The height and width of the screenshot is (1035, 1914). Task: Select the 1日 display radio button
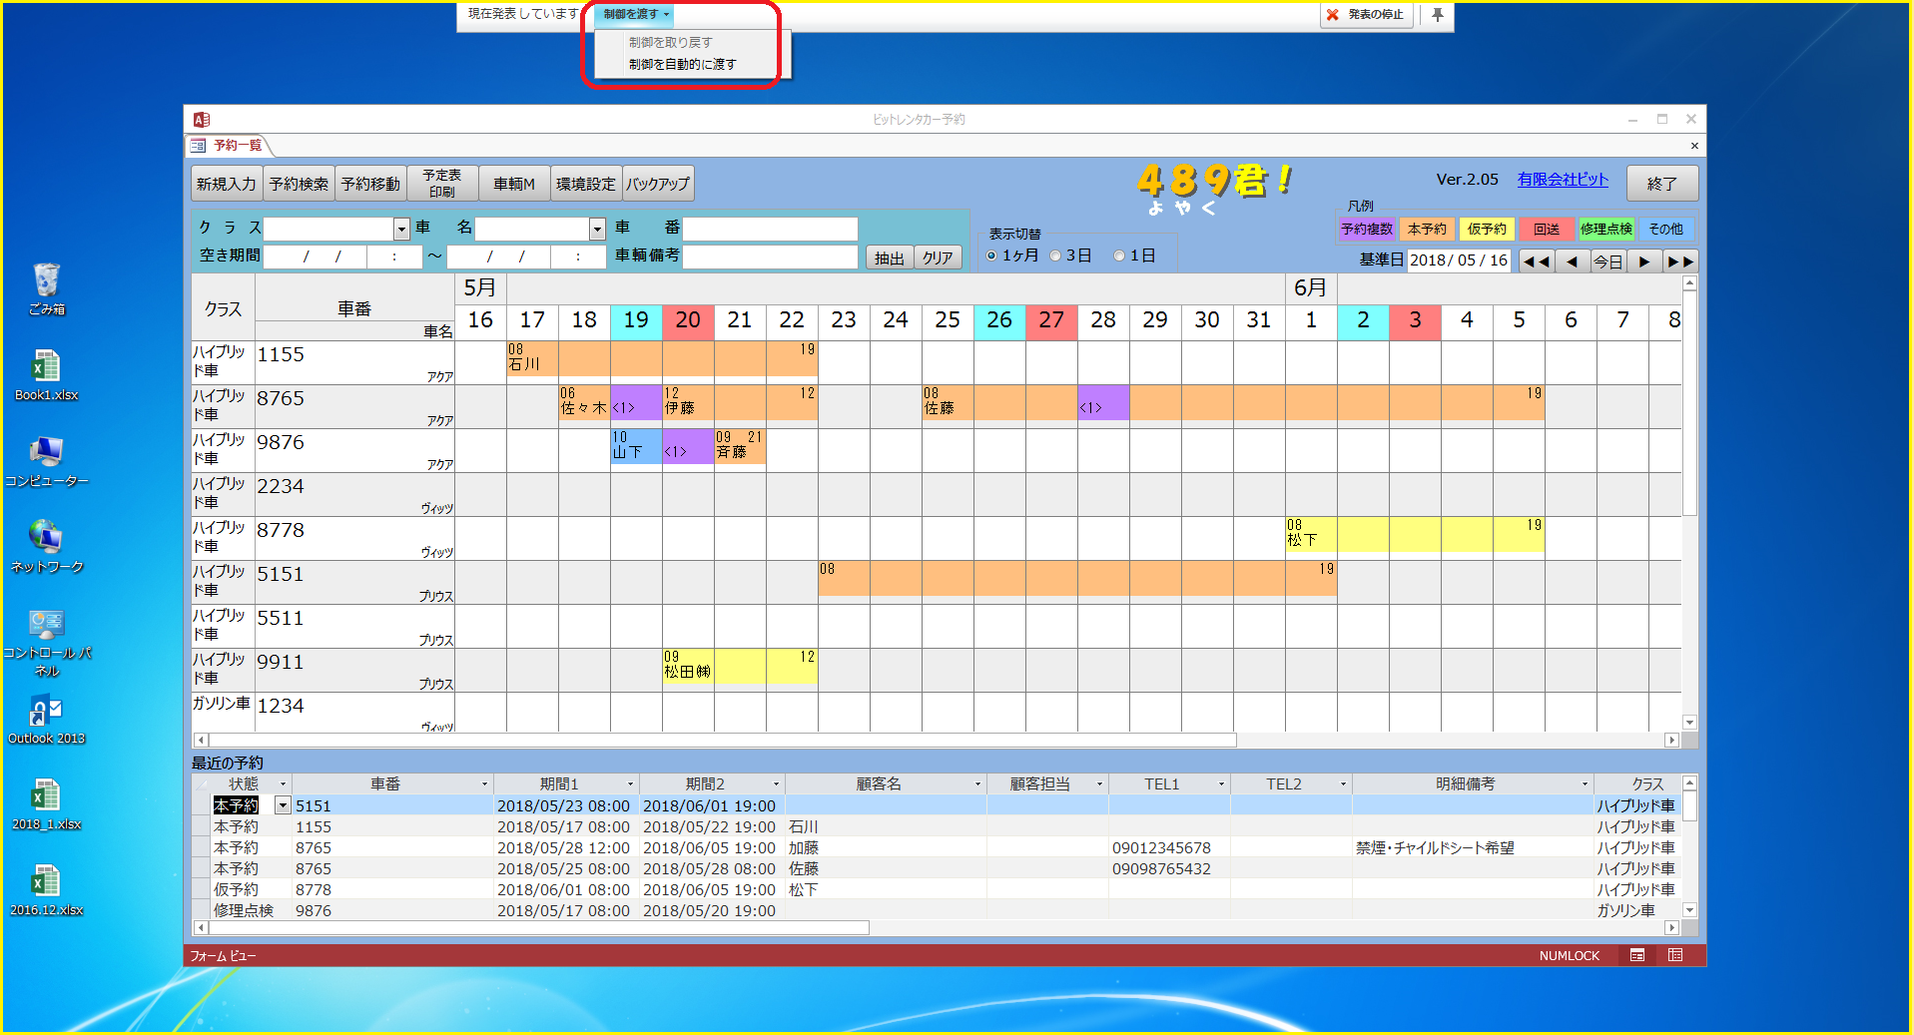tap(1119, 256)
